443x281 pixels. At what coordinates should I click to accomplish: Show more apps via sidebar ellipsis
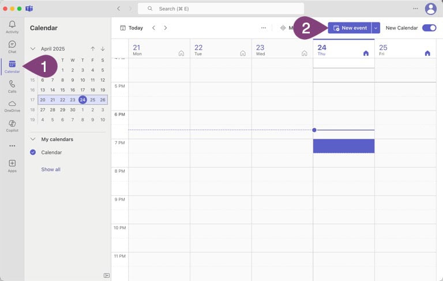click(x=12, y=146)
